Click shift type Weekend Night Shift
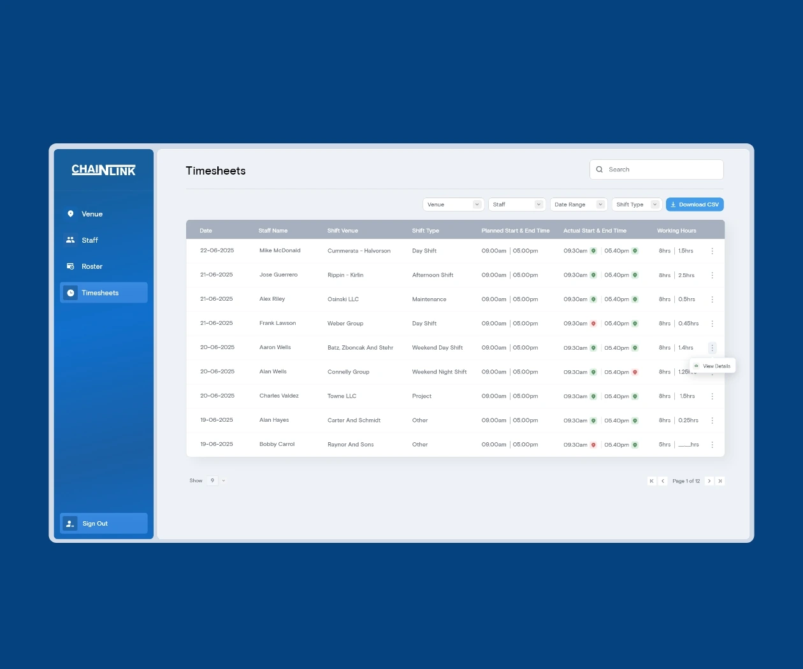Screen dimensions: 803x669 [439, 372]
